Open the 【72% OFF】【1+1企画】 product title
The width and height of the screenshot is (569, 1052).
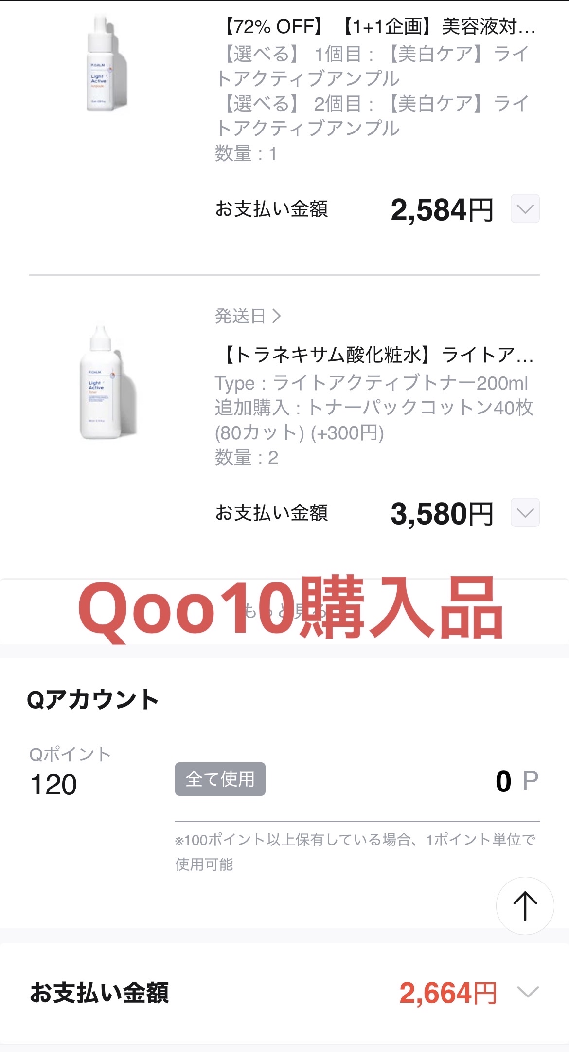point(377,27)
